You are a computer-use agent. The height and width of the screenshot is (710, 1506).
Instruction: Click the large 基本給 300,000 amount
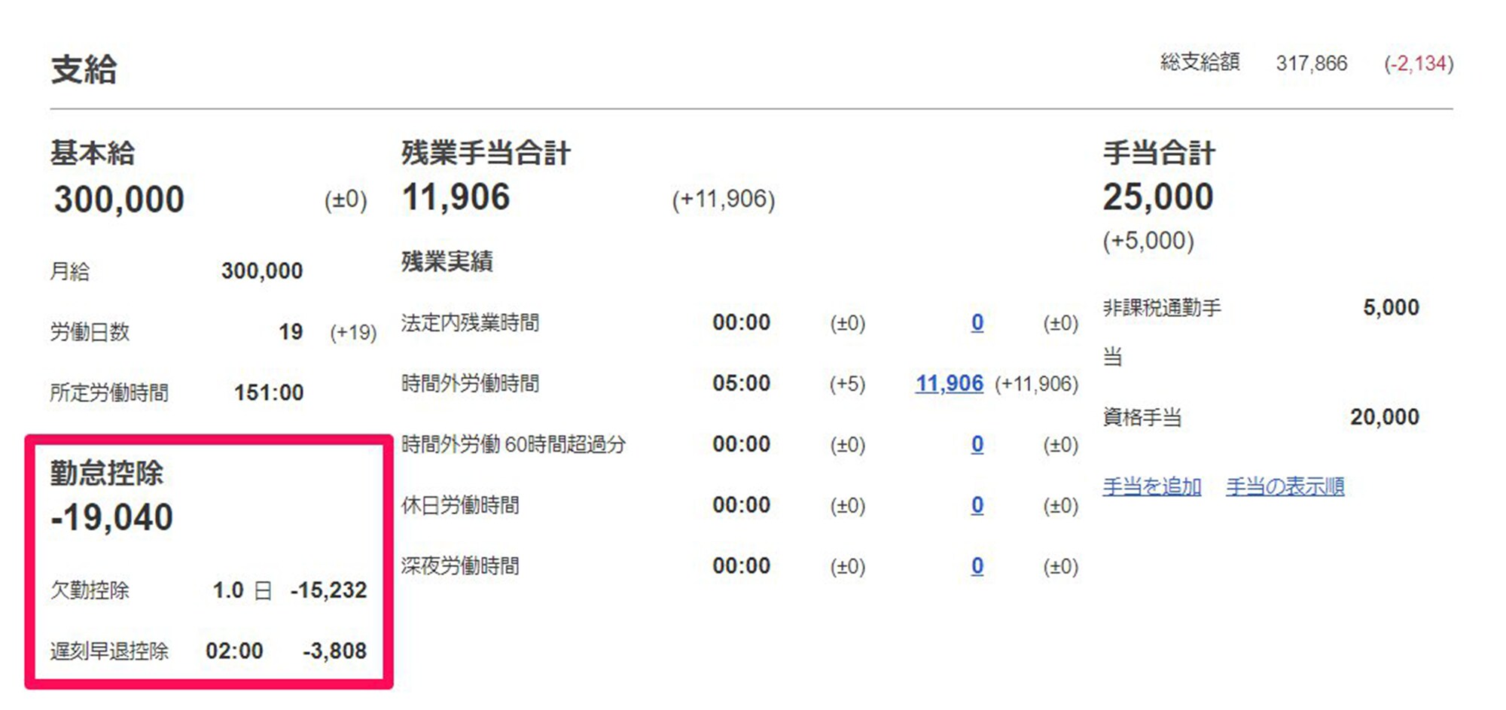pos(119,200)
